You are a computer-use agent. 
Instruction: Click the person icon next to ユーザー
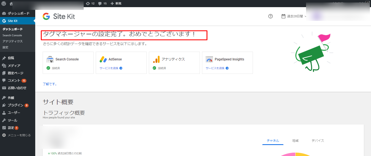click(x=4, y=113)
